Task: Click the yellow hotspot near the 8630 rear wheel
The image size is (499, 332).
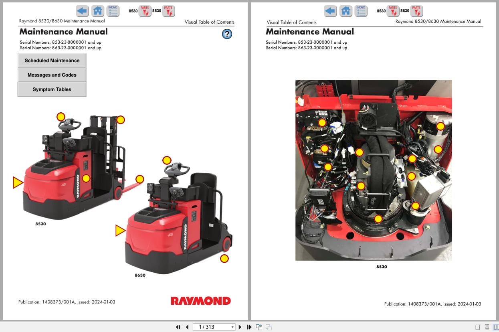Action: point(224,259)
